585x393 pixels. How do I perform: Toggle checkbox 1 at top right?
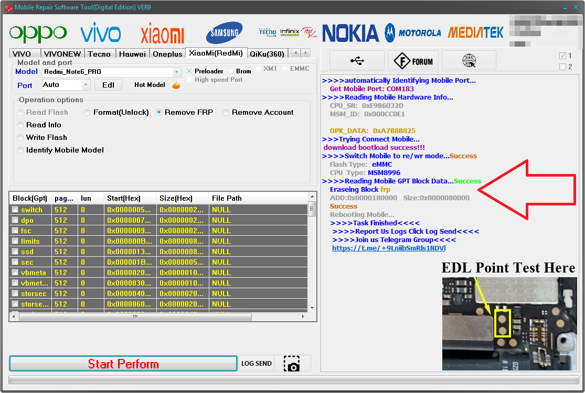point(562,56)
